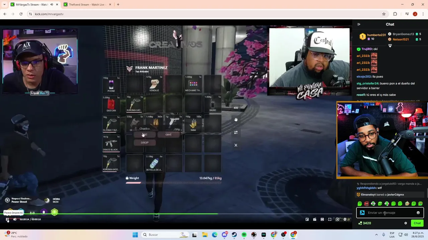Insert the red angry emote
Image resolution: width=428 pixels, height=240 pixels.
click(366, 204)
